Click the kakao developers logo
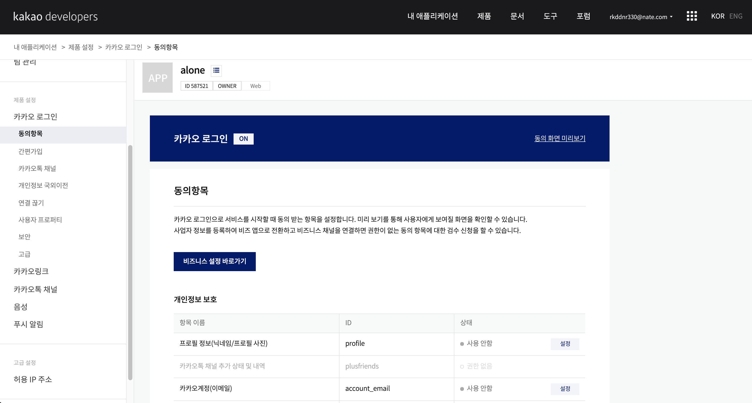Screen dimensions: 752x403 click(x=55, y=17)
